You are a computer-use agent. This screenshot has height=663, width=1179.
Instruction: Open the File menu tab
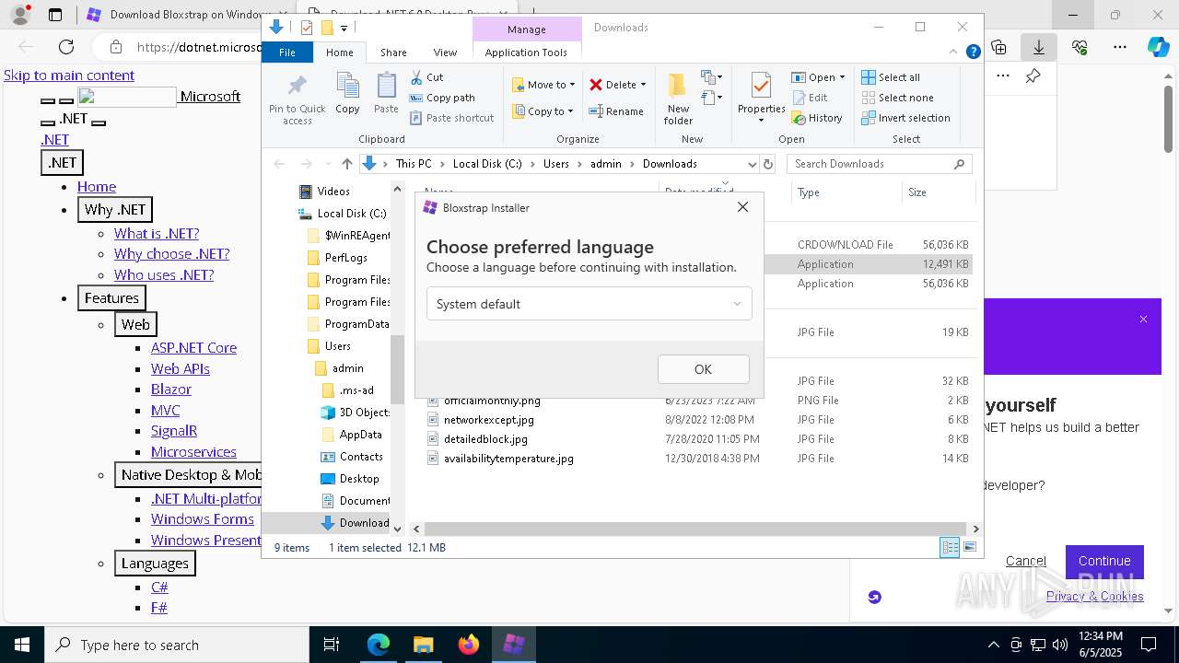click(x=287, y=52)
